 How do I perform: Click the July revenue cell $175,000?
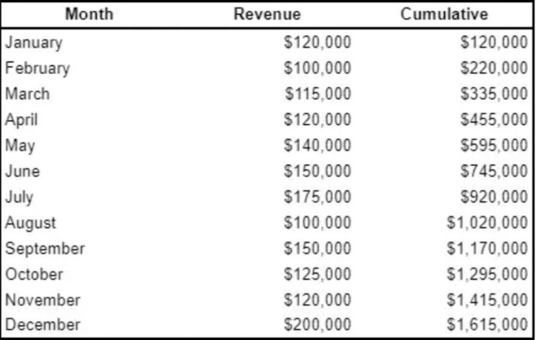click(318, 197)
